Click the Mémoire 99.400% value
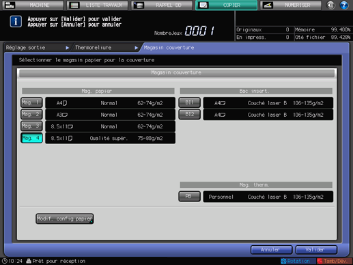The width and height of the screenshot is (353, 265). click(x=341, y=29)
